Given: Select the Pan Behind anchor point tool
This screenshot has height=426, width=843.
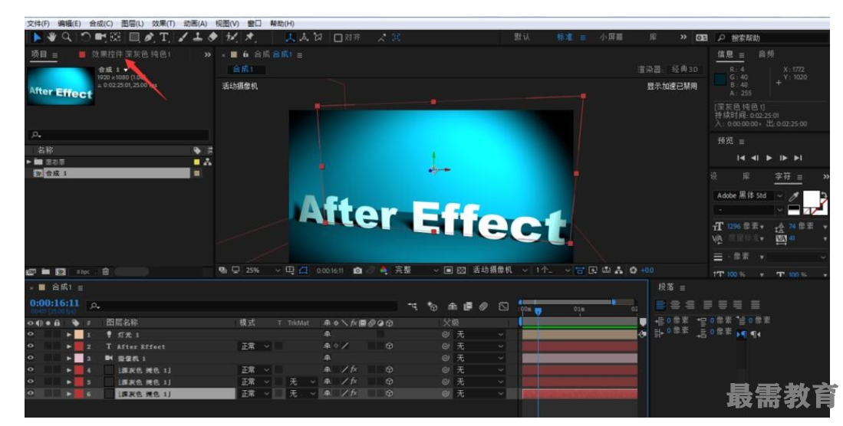Looking at the screenshot, I should point(116,37).
